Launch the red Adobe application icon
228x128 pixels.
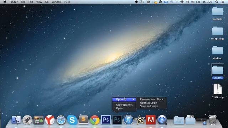(151, 120)
